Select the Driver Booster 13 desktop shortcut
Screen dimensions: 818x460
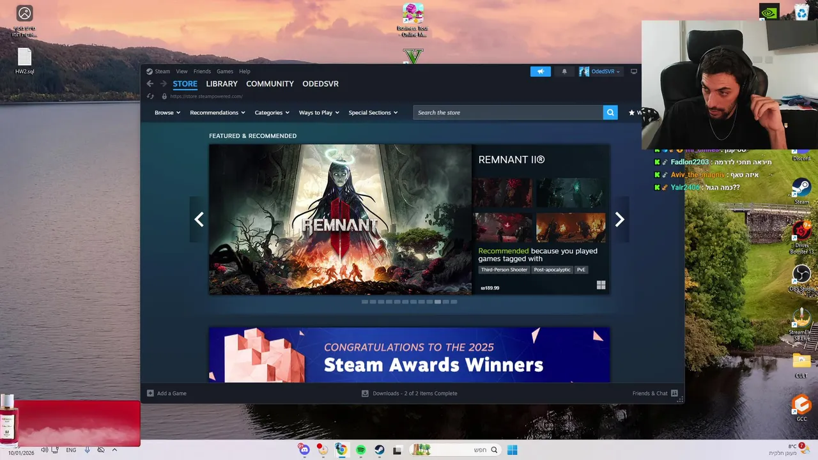801,238
